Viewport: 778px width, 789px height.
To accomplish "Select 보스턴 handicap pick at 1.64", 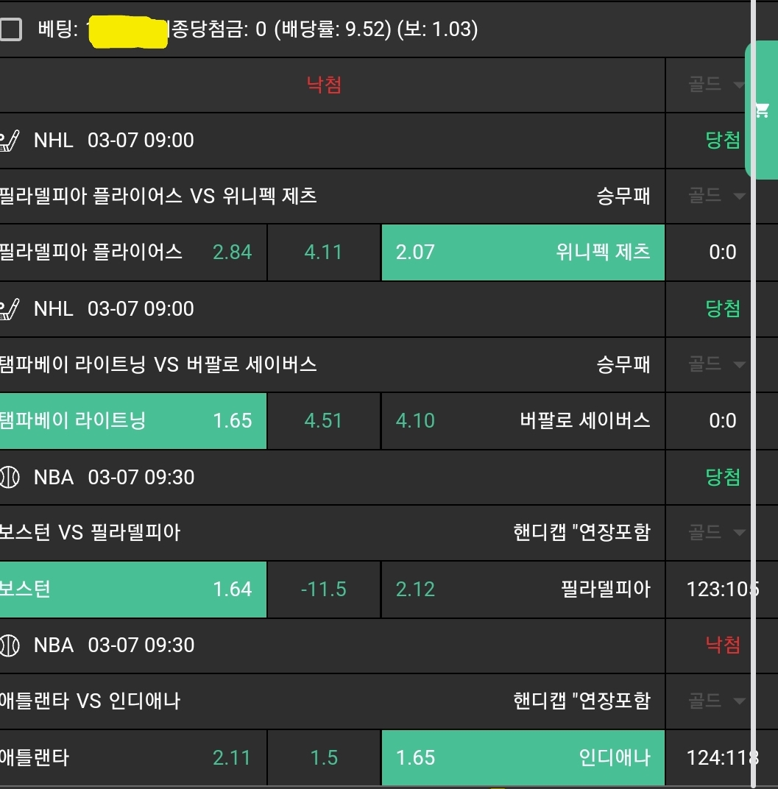I will point(132,590).
